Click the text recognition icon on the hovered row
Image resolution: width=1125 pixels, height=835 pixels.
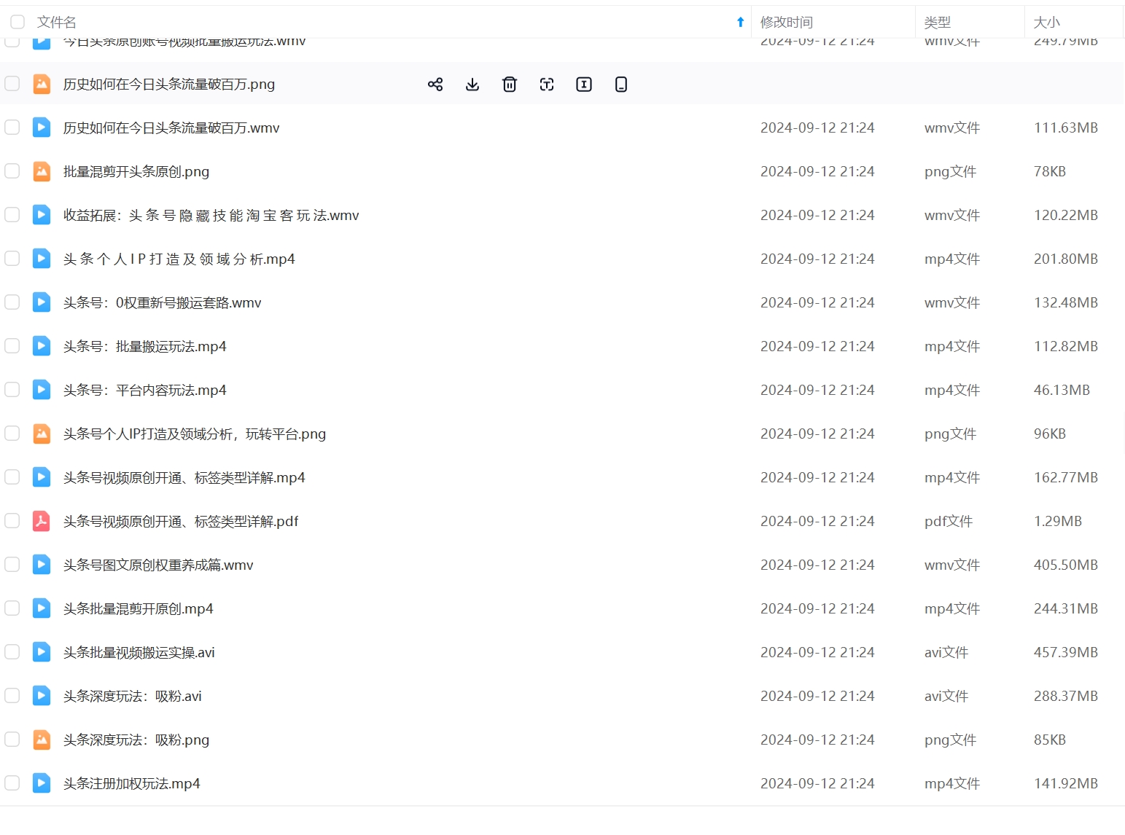click(547, 85)
